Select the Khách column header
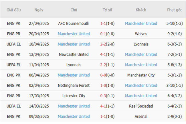Screen dimensions: 186x124 tap(141, 10)
